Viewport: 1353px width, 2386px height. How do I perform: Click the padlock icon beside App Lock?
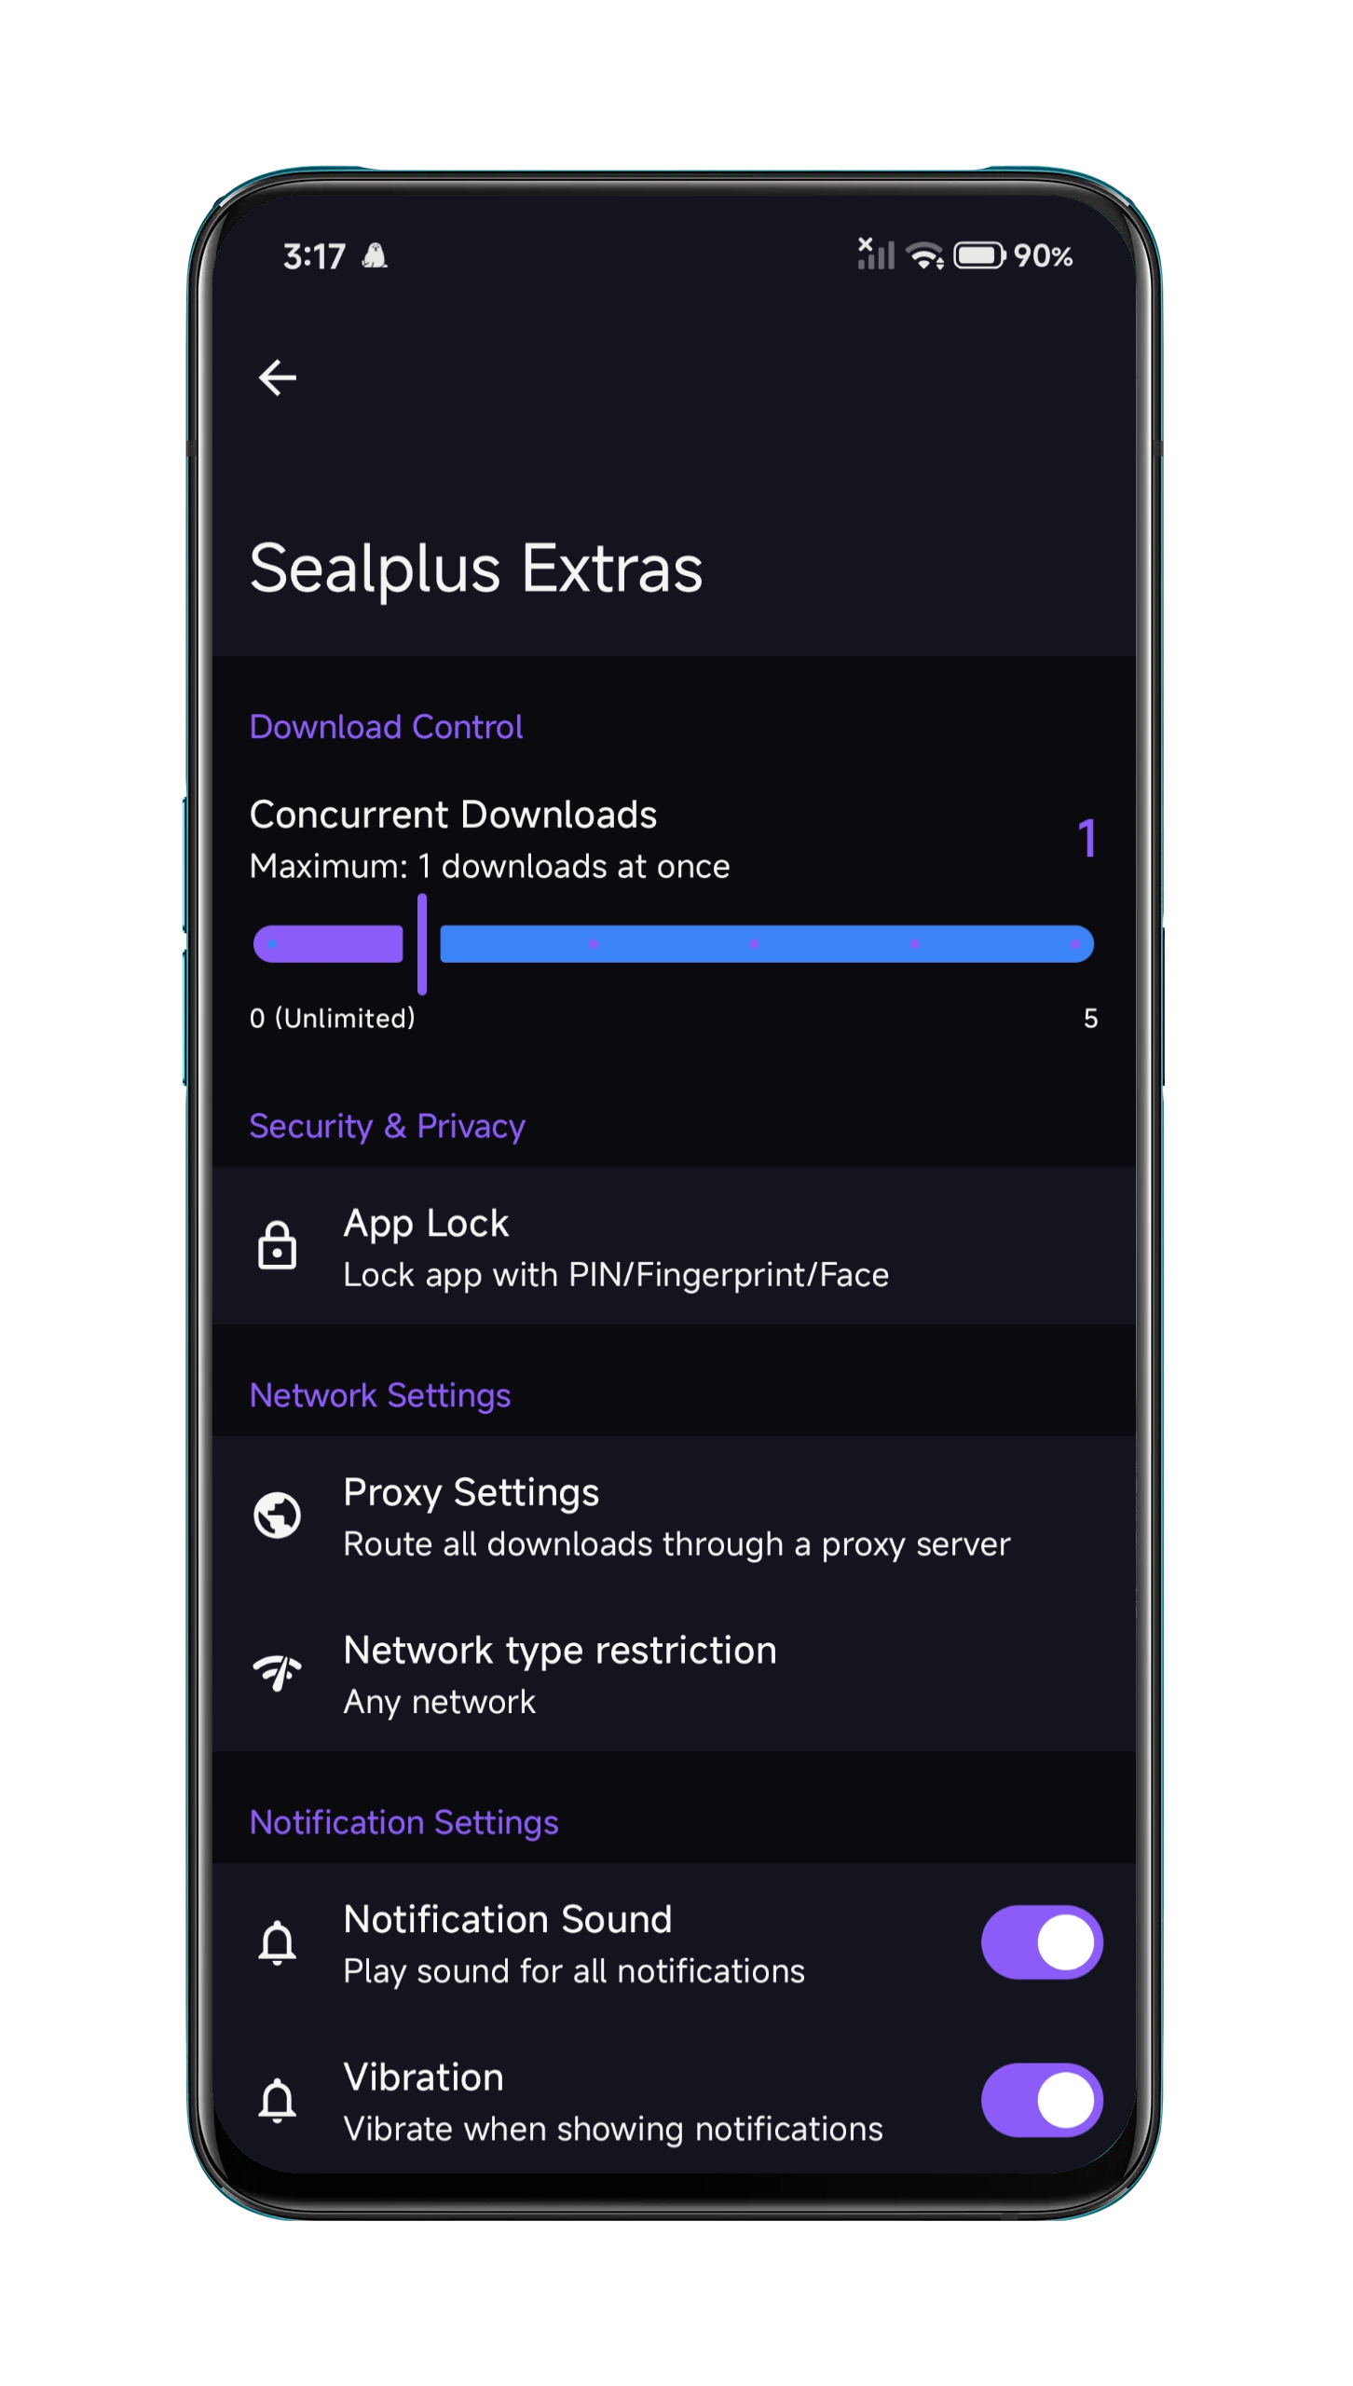pos(279,1246)
